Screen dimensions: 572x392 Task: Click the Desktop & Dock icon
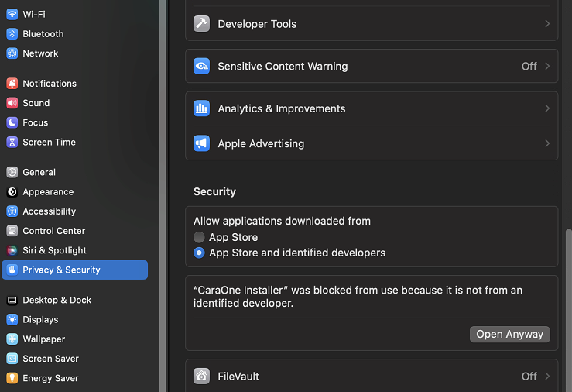point(12,300)
